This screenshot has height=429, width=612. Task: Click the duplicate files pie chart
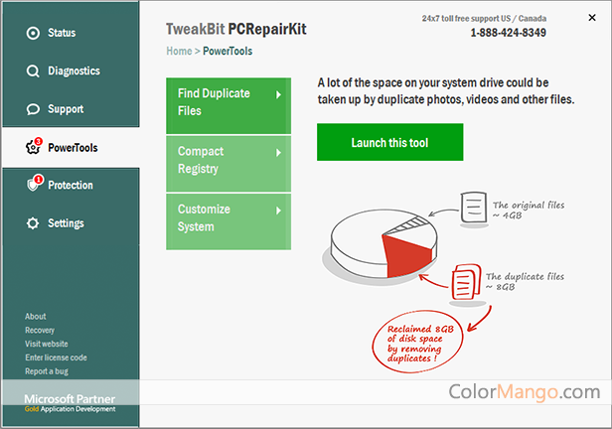(384, 245)
